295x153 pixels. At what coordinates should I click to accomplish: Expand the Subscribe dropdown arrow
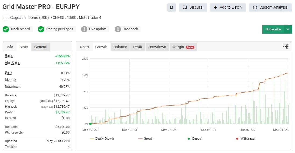[288, 29]
